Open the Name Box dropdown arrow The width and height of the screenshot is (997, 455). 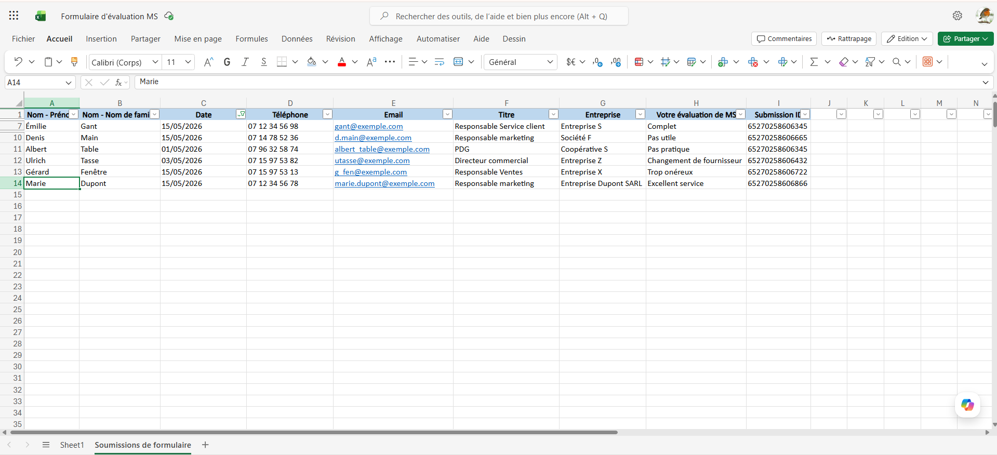click(x=69, y=83)
